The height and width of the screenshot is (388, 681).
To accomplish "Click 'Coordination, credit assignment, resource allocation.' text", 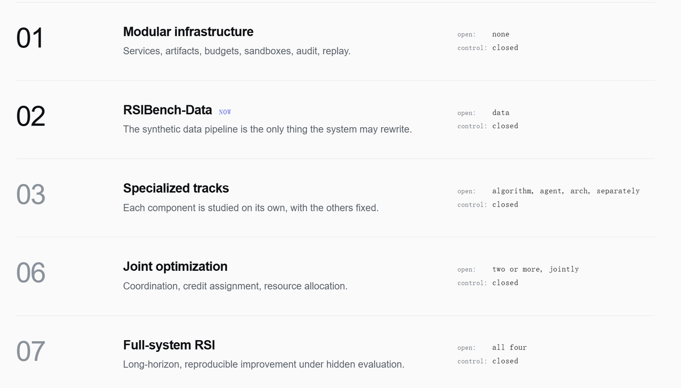I will 235,286.
